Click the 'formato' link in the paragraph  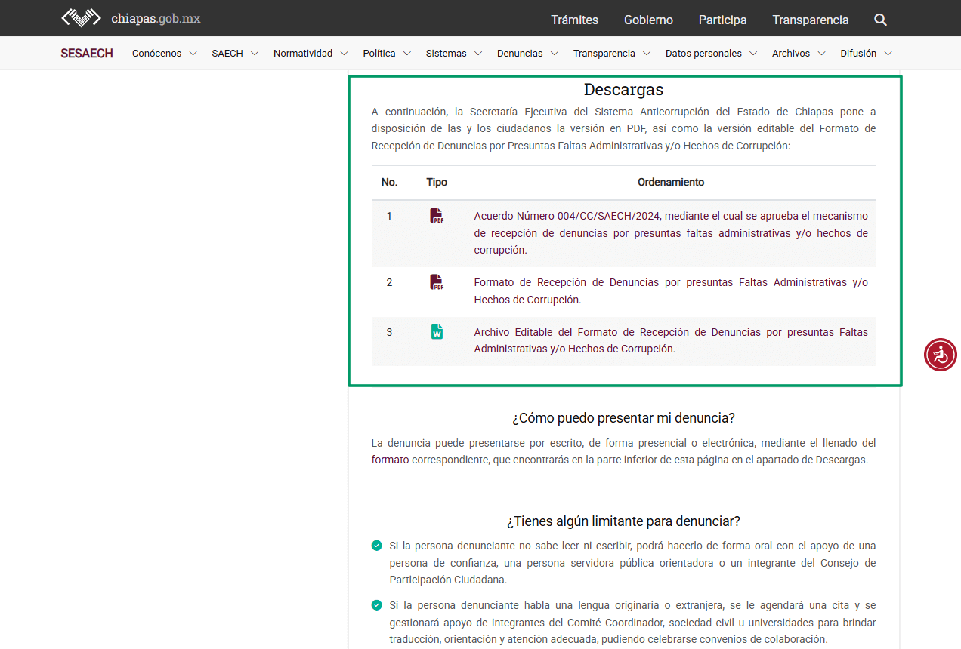(x=390, y=460)
